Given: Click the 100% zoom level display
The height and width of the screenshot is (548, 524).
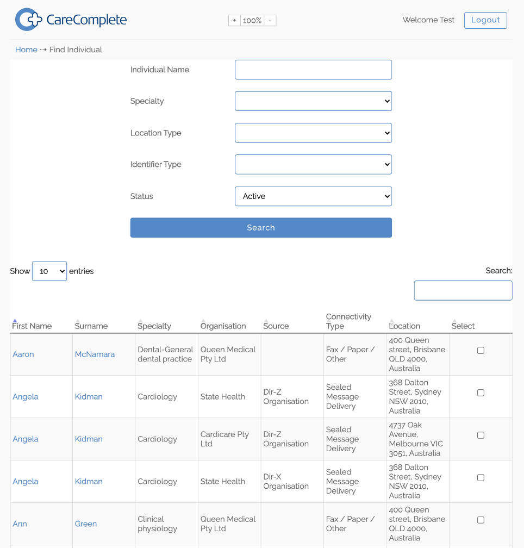Looking at the screenshot, I should click(x=252, y=21).
